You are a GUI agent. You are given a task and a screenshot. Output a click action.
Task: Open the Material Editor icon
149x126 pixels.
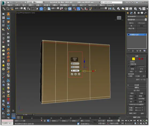[x=135, y=9]
